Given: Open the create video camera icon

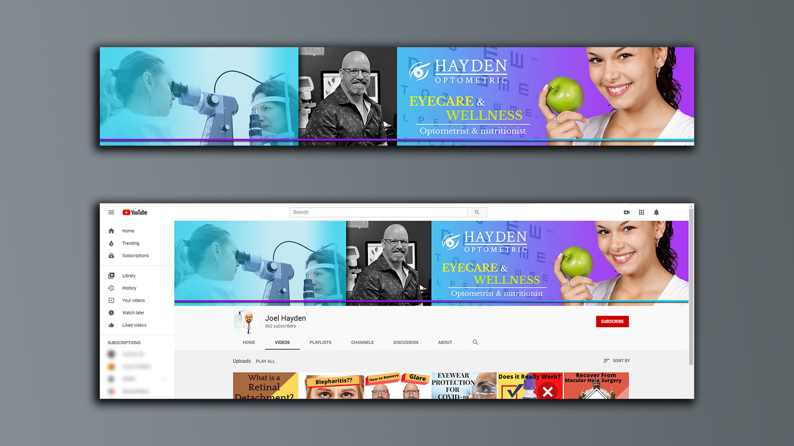Looking at the screenshot, I should (x=627, y=212).
